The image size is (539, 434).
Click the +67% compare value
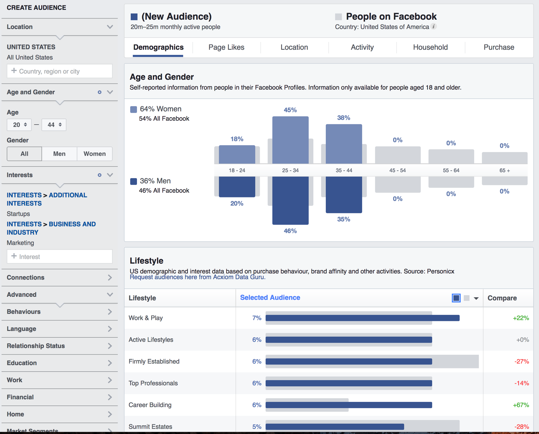tap(521, 405)
